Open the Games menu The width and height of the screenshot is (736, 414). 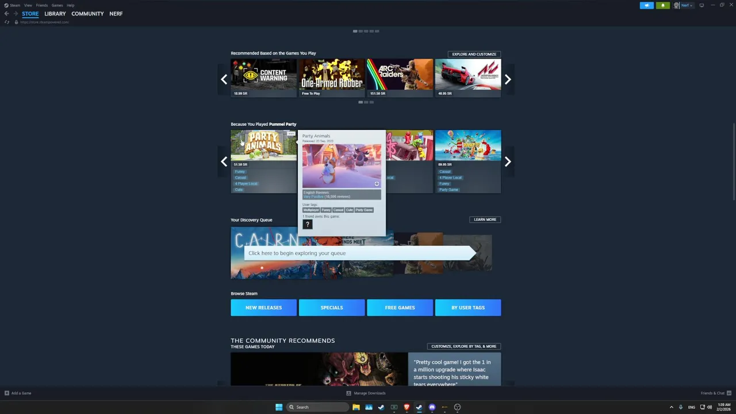coord(57,5)
